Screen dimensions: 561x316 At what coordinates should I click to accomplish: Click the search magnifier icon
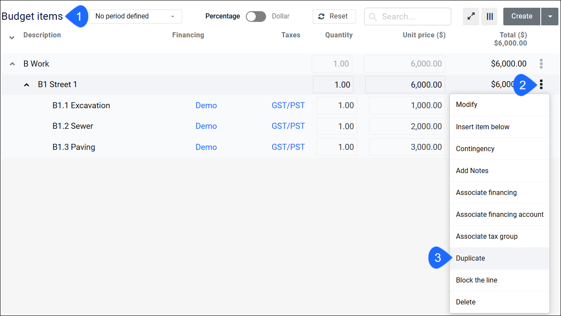pyautogui.click(x=373, y=17)
